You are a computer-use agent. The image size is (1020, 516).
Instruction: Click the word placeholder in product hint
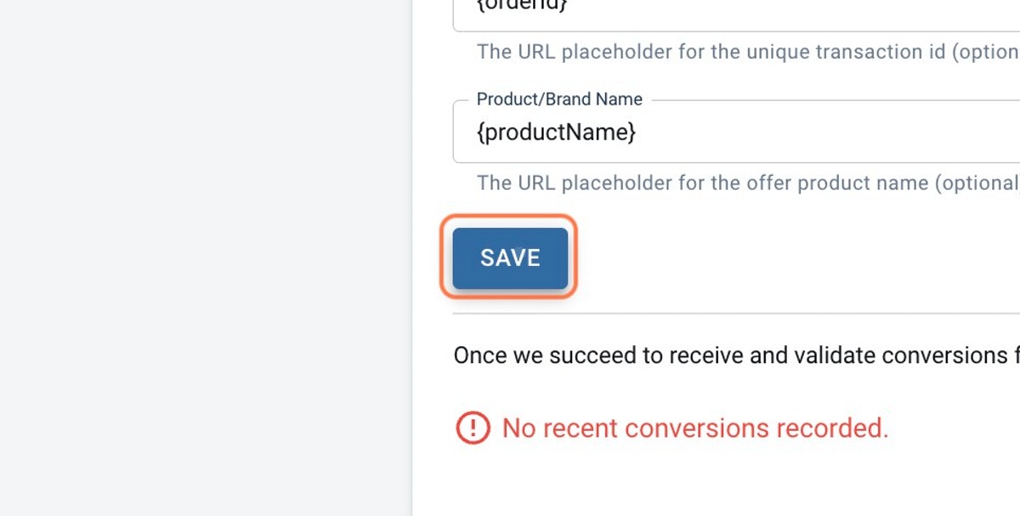coord(615,183)
